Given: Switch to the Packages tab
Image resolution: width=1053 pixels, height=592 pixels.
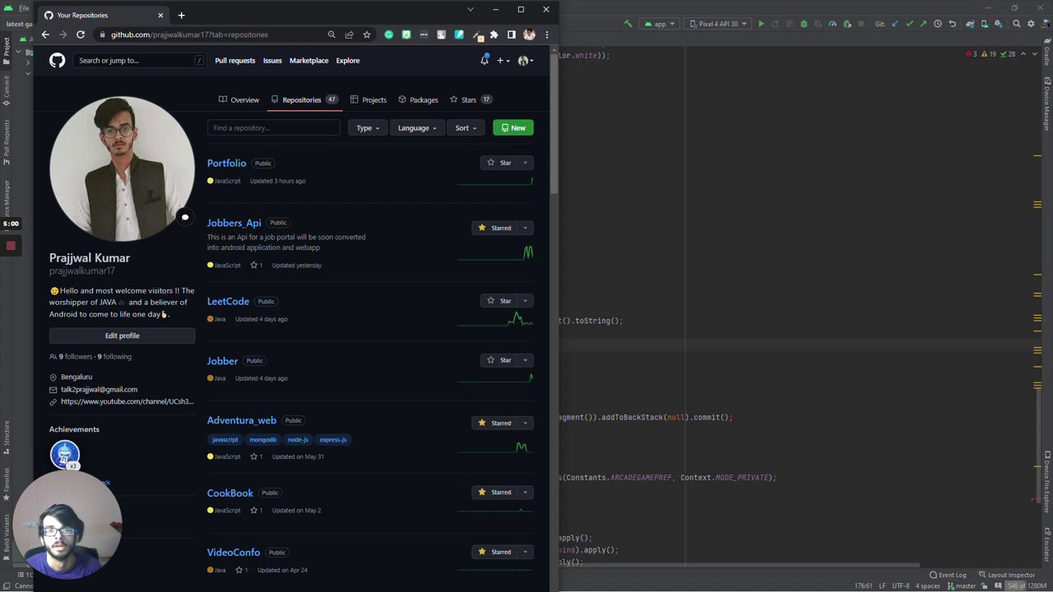Looking at the screenshot, I should 418,99.
